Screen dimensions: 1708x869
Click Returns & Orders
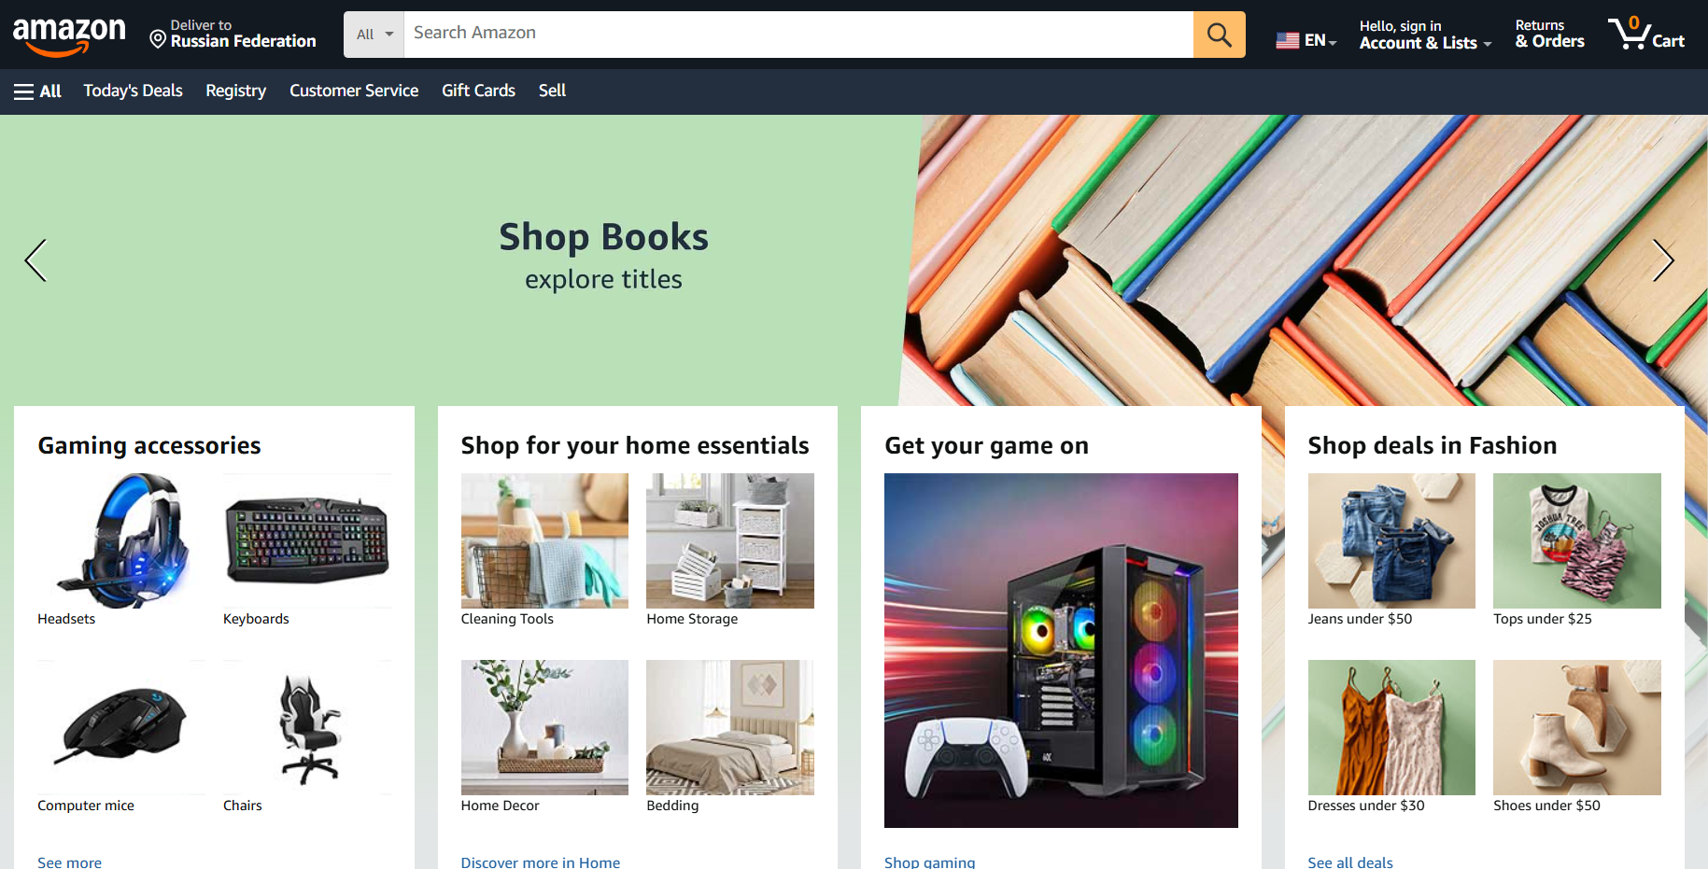pyautogui.click(x=1550, y=35)
